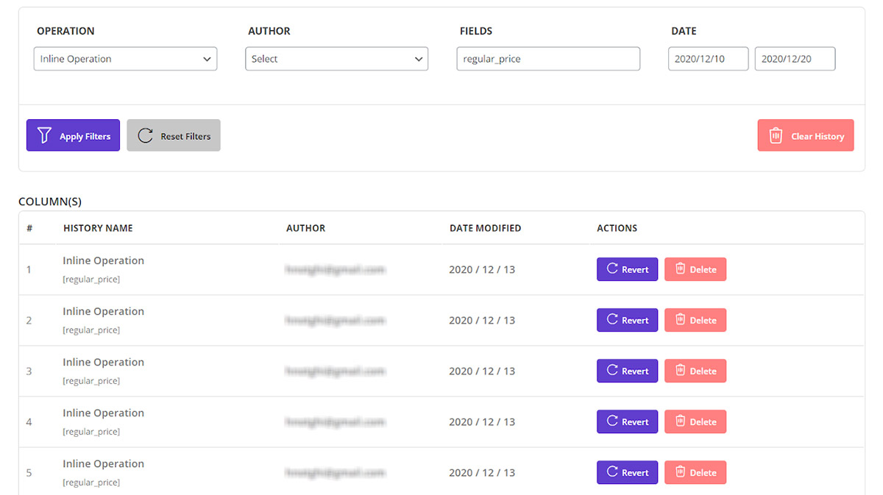Click the History Name column header
The height and width of the screenshot is (495, 883).
(x=98, y=228)
